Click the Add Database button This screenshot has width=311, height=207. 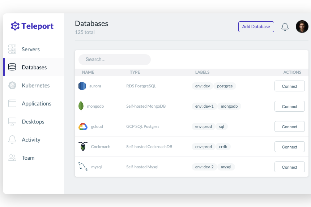pos(256,26)
